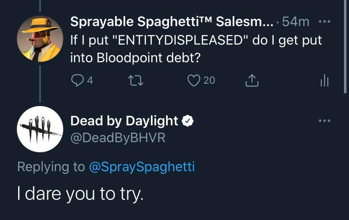Like the tweet with the heart icon
Viewport: 349px width, 220px height.
tap(193, 80)
